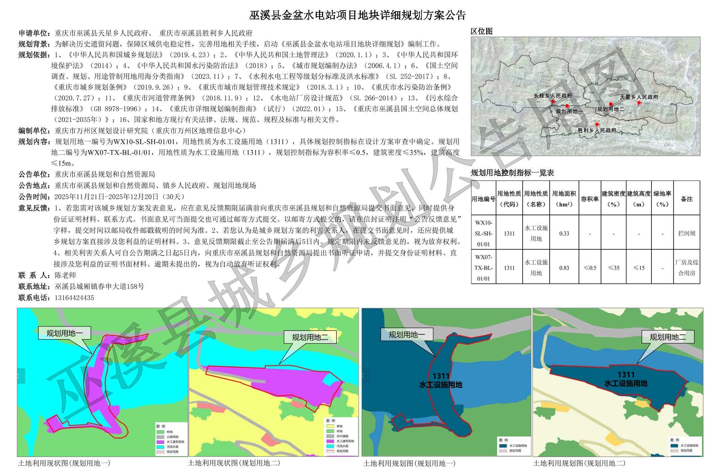Click the 规划用地二 callout label on second current land-use map
Viewport: 715px width, 476px height.
point(310,337)
